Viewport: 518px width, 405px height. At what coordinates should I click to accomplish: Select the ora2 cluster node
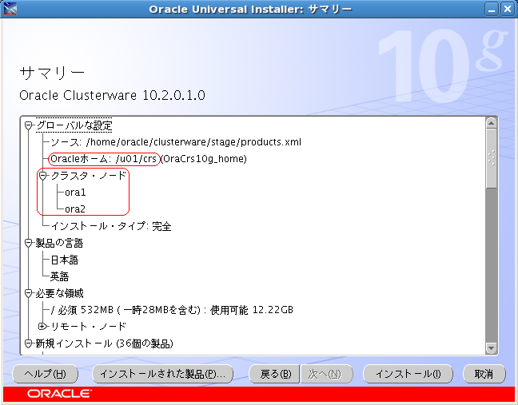75,209
